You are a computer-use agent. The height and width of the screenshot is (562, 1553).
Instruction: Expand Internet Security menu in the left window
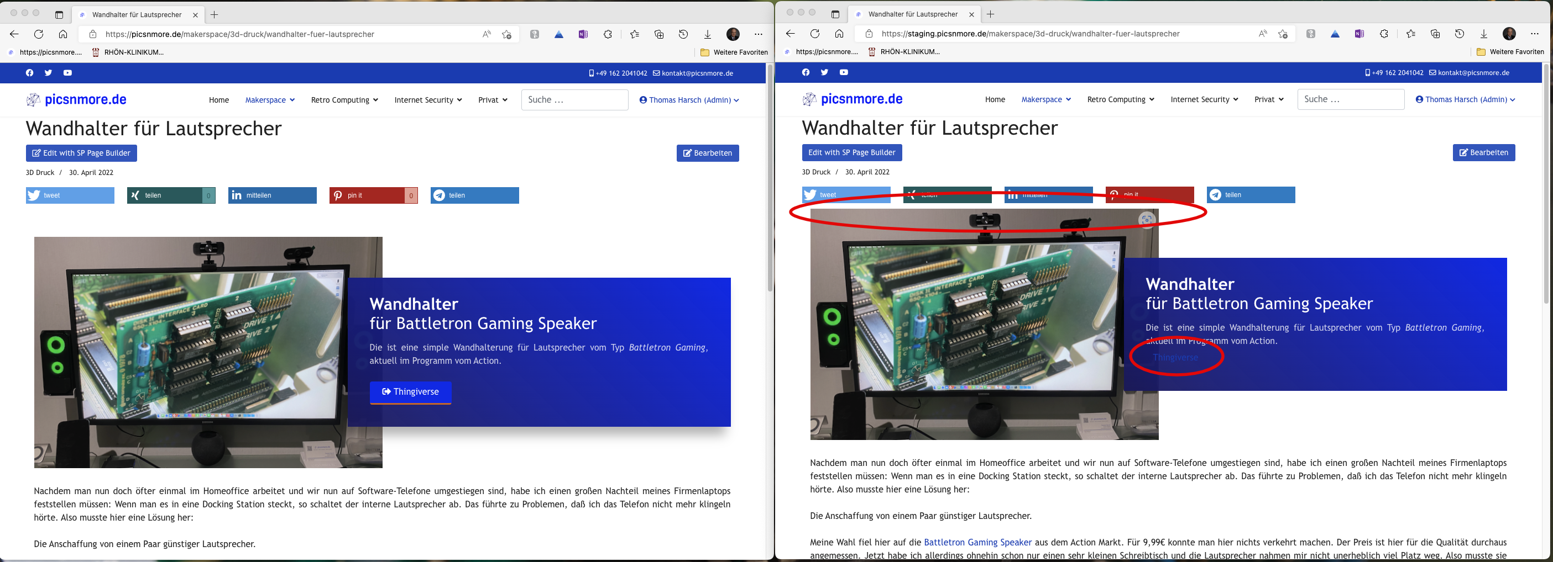pyautogui.click(x=427, y=100)
